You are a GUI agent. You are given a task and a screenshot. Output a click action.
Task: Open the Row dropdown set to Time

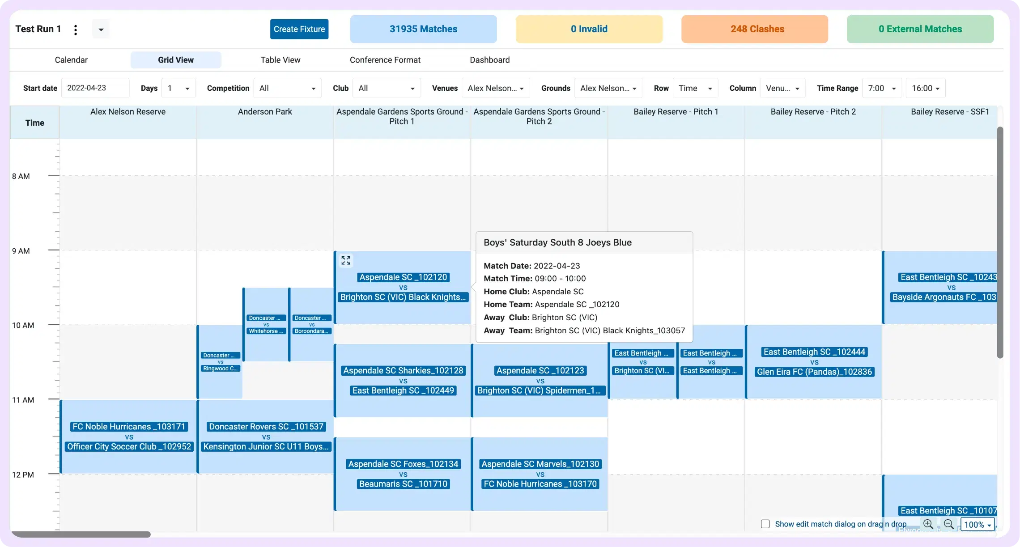click(x=695, y=88)
